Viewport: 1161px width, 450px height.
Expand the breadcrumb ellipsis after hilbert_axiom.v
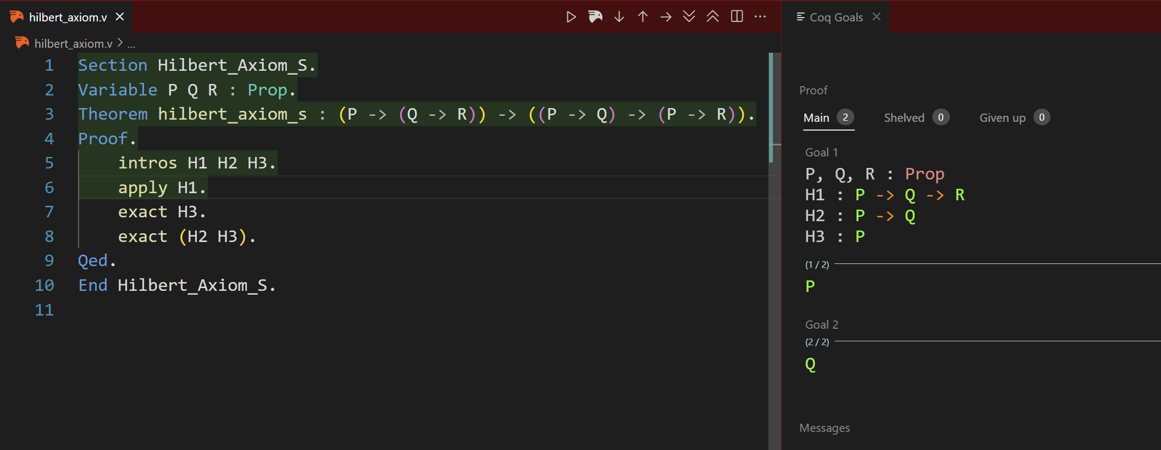[x=131, y=44]
